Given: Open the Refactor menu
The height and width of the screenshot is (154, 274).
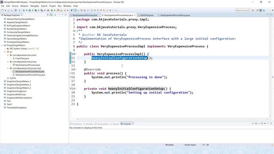Looking at the screenshot, I should [24, 6].
